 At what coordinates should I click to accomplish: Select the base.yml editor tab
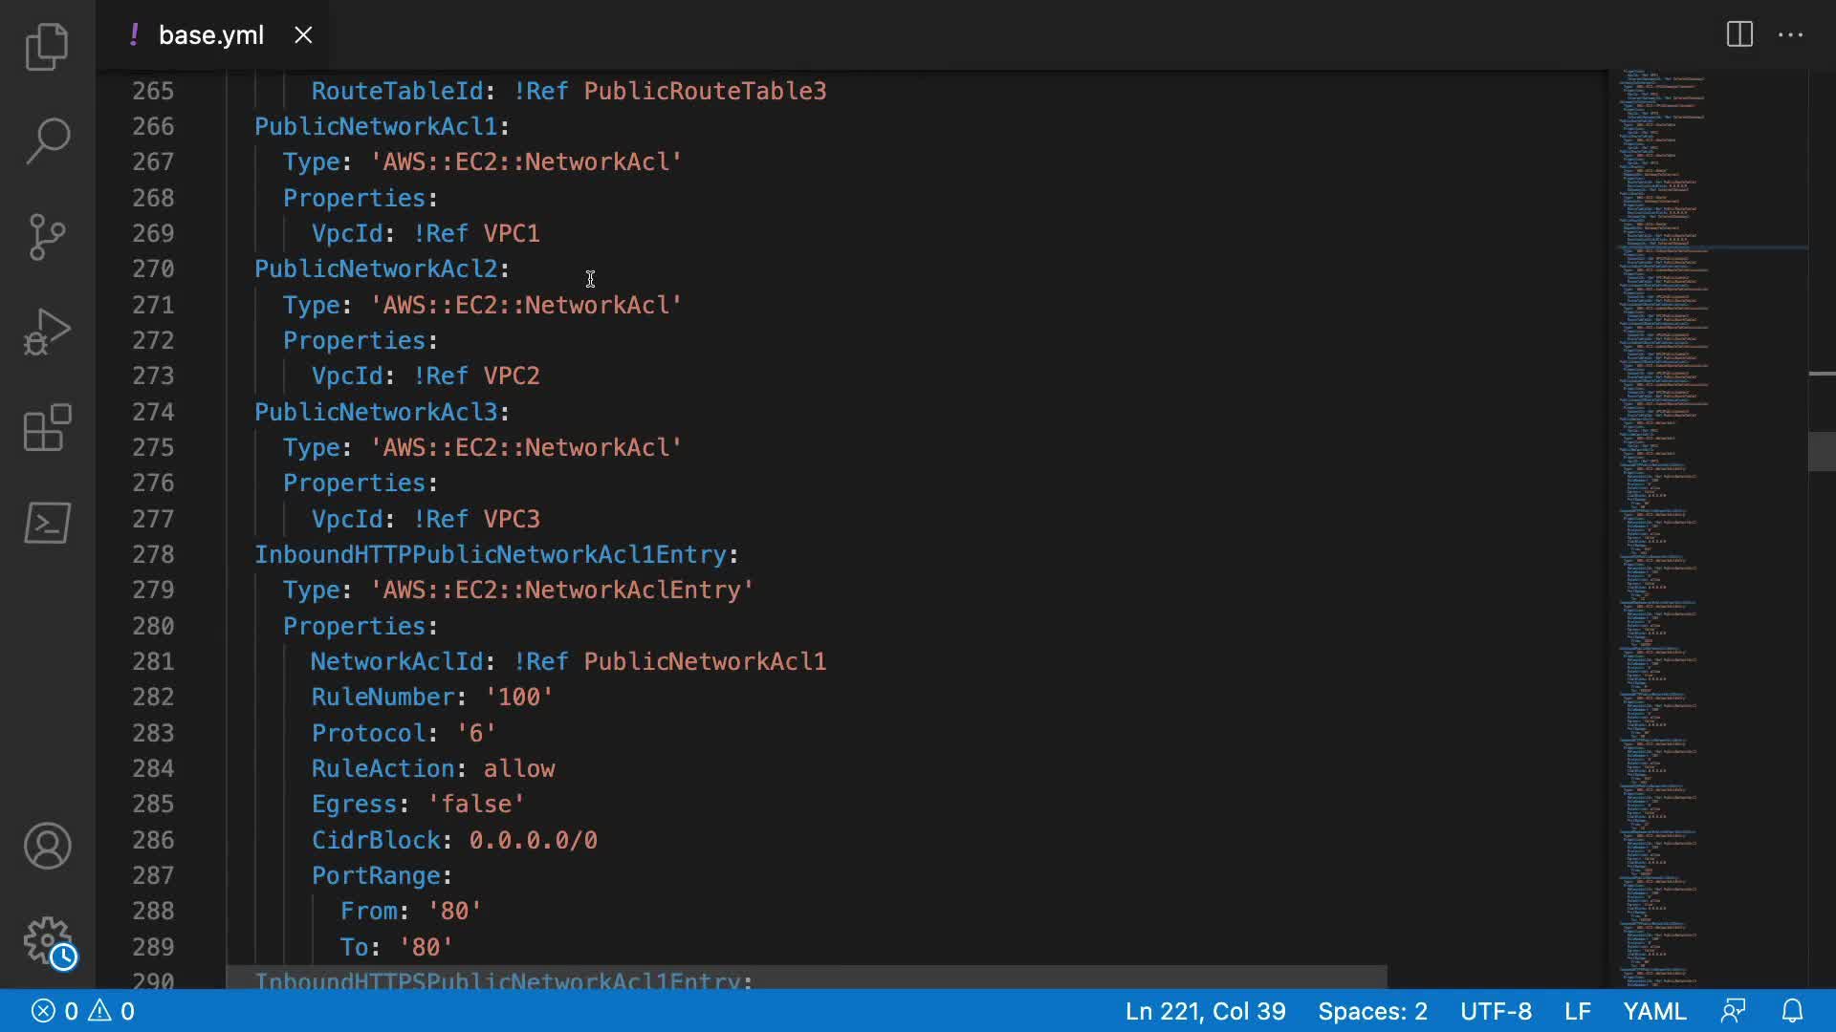pyautogui.click(x=210, y=35)
